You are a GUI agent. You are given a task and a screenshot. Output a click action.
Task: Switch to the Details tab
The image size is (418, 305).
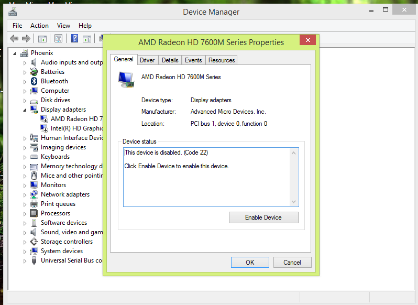coord(170,60)
